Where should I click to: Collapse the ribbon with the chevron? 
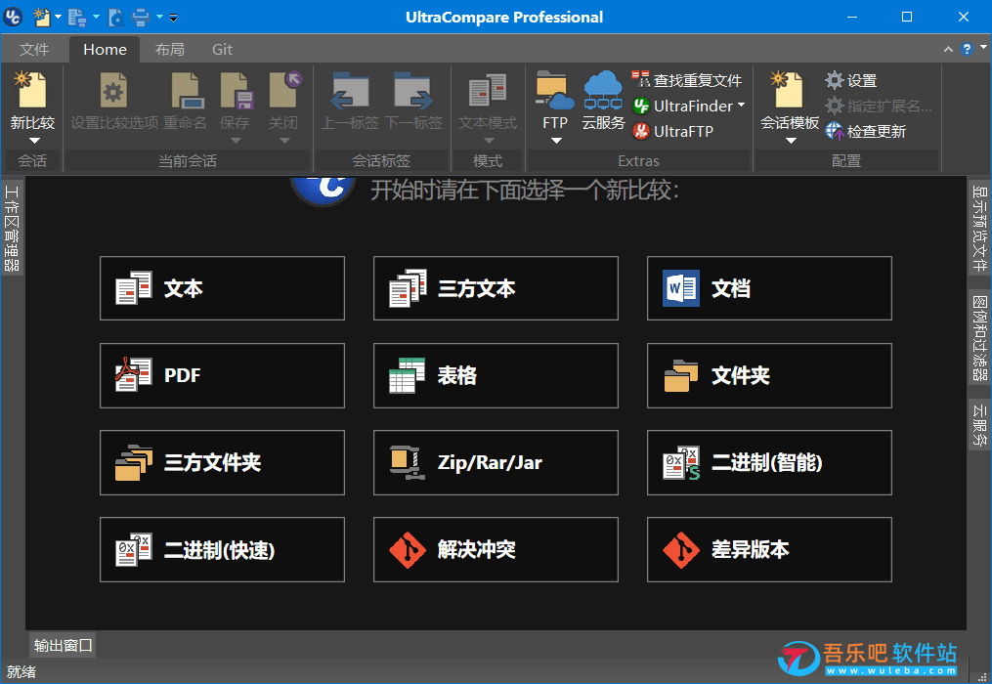[948, 49]
